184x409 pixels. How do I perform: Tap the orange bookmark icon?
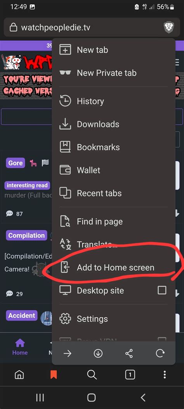[54, 375]
